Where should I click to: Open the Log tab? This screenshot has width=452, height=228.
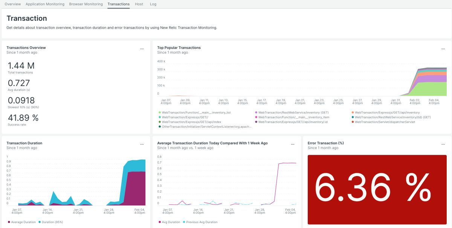[153, 4]
